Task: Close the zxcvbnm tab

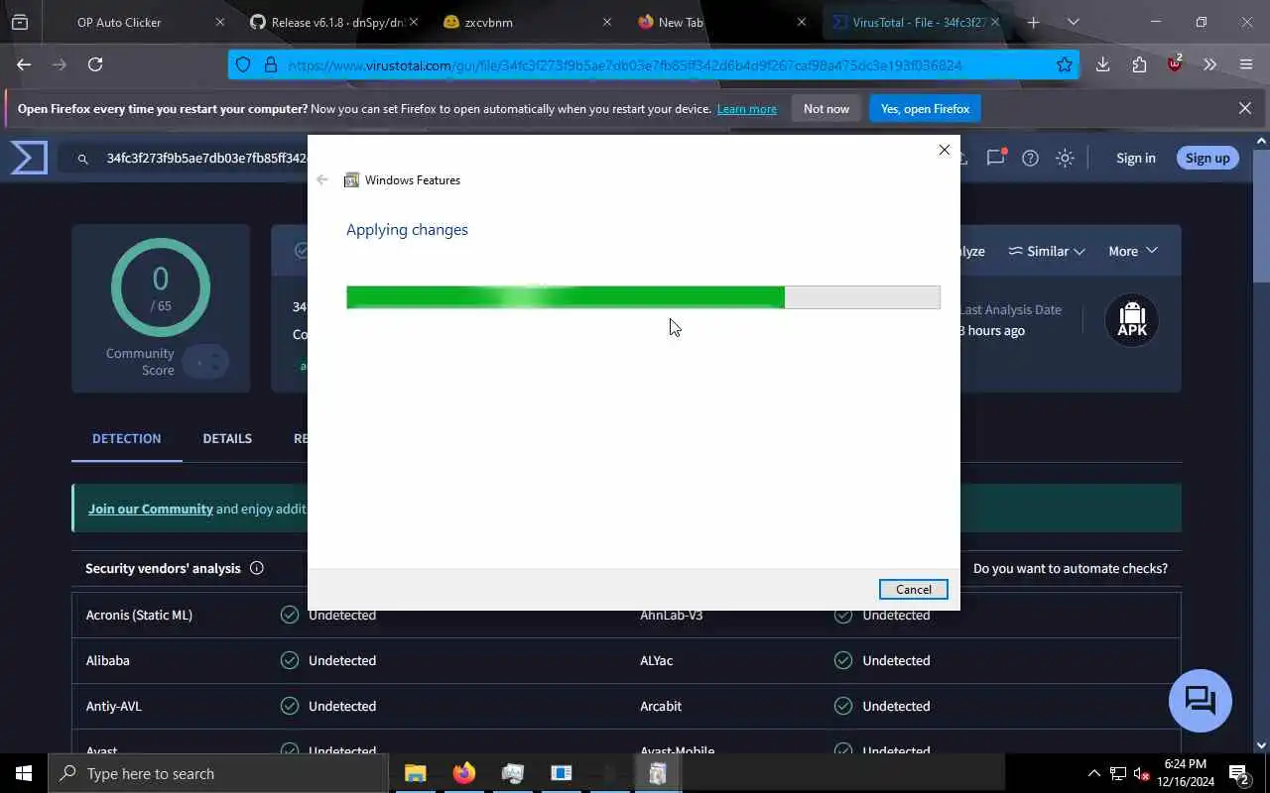Action: pos(607,22)
